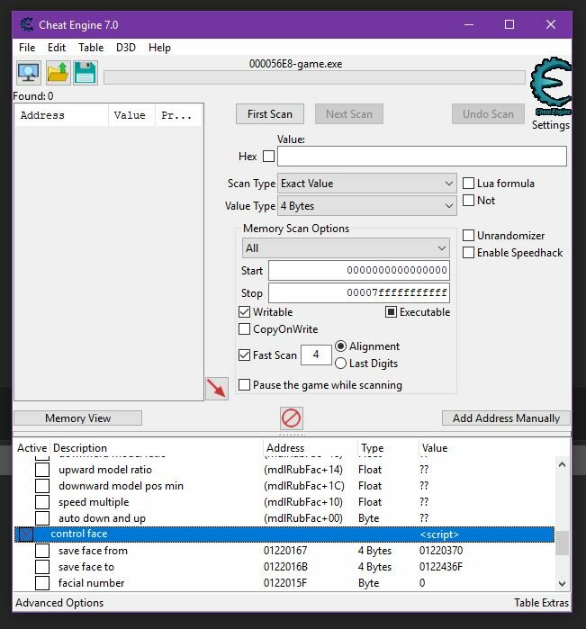Check Pause the game while scanning

point(245,385)
